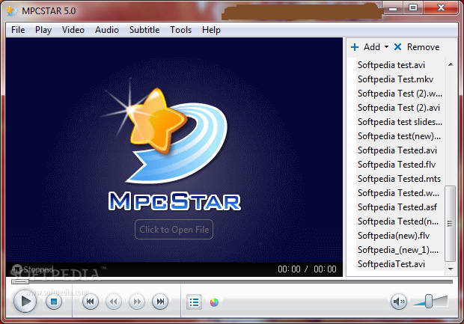Open the Video menu

click(x=73, y=30)
